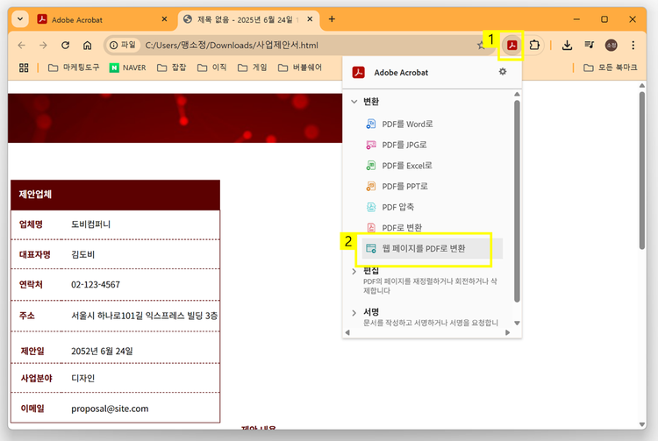The width and height of the screenshot is (658, 441).
Task: Open the 버블쉐어 bookmark folder
Action: 300,68
